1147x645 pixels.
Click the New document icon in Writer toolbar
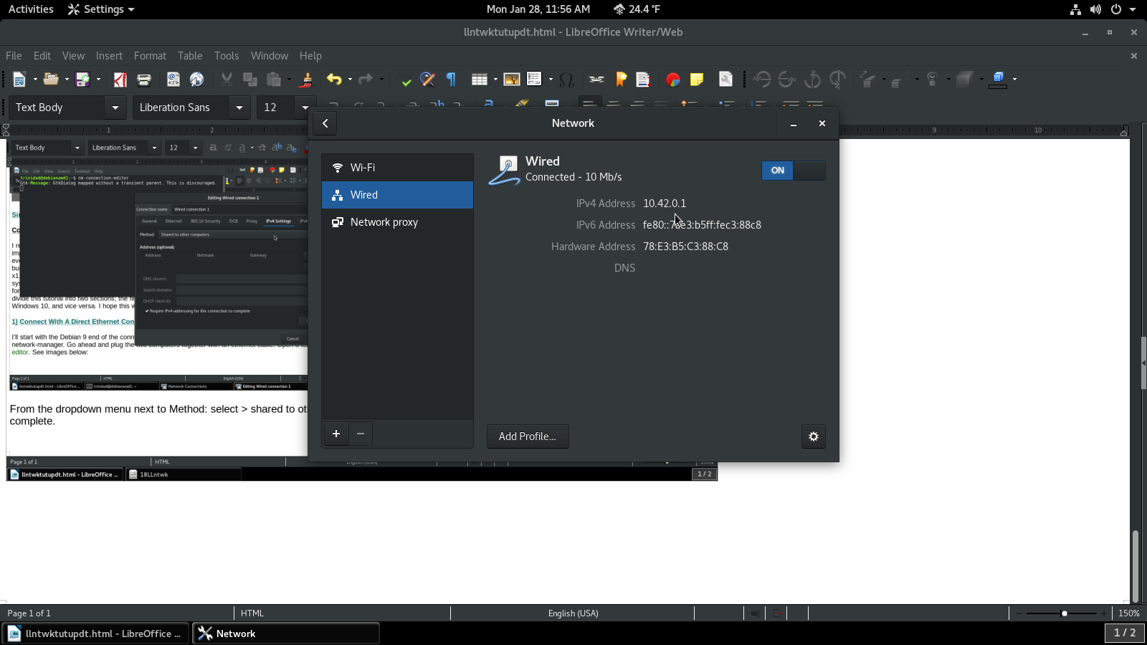pyautogui.click(x=19, y=80)
